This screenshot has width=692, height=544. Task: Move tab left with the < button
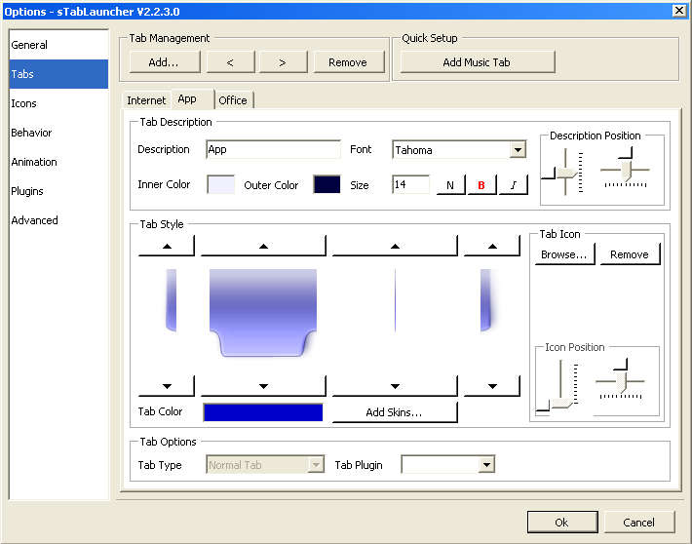(x=230, y=62)
